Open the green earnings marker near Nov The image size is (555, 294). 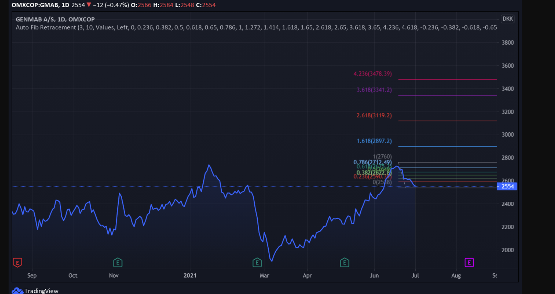(118, 263)
